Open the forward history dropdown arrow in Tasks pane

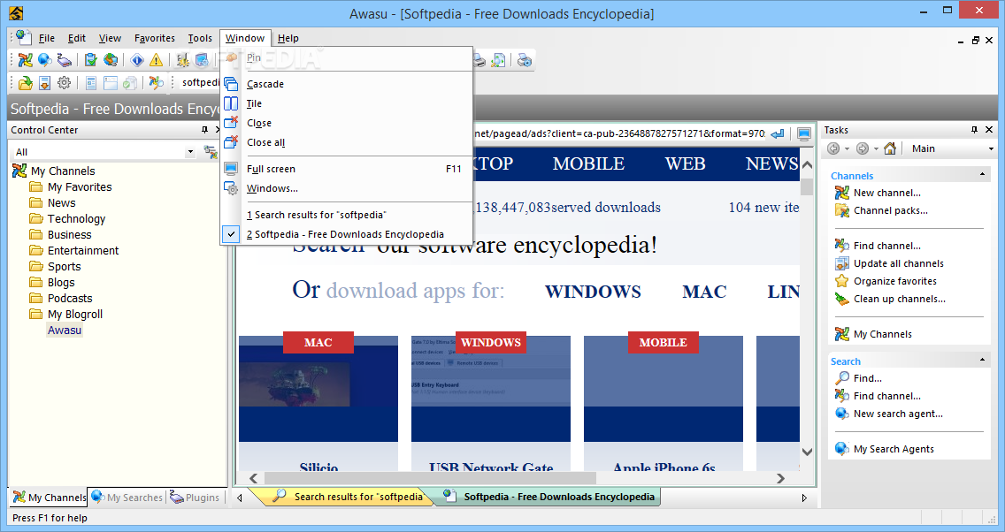[876, 149]
